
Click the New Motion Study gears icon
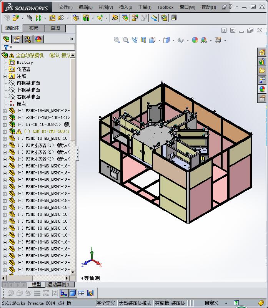pyautogui.click(x=115, y=18)
